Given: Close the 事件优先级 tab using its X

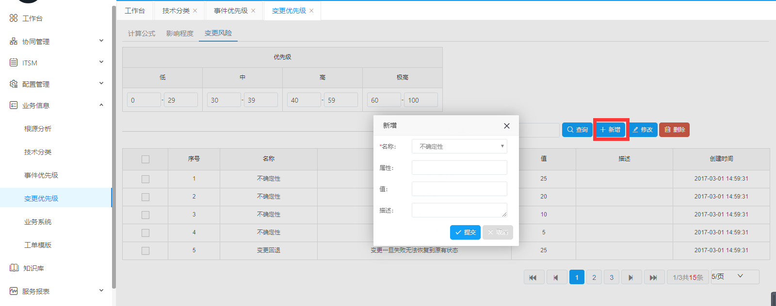Looking at the screenshot, I should [253, 11].
